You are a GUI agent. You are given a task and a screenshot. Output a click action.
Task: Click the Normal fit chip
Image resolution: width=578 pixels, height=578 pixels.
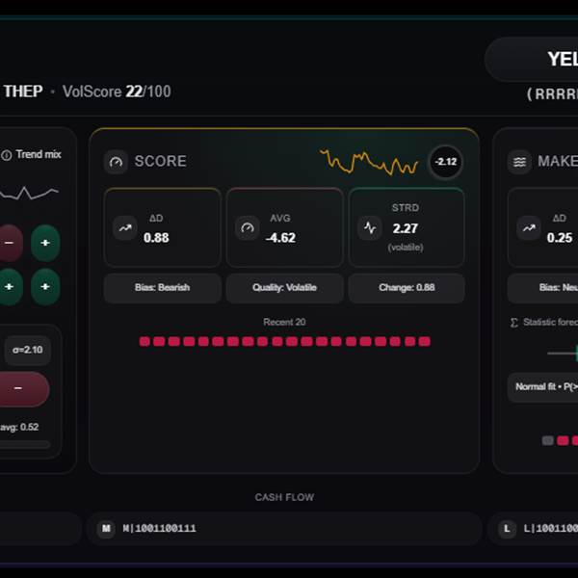[542, 387]
